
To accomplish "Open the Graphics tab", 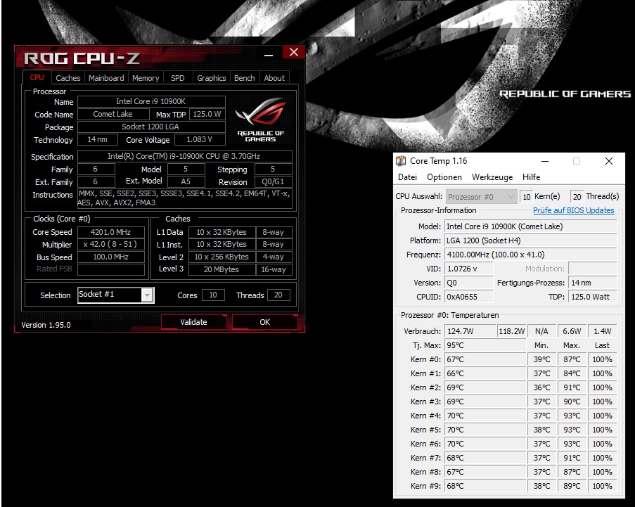I will coord(211,78).
